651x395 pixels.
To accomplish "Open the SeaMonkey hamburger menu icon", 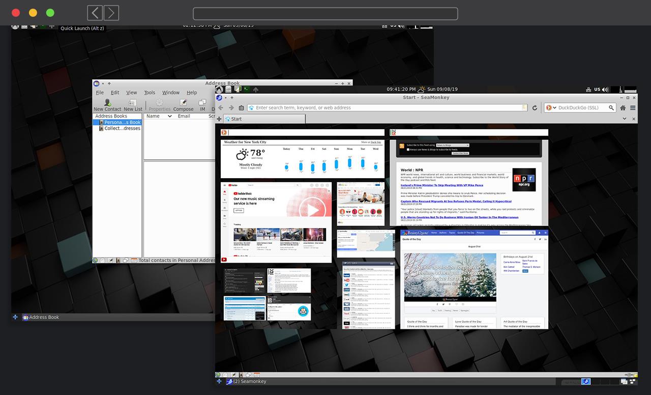I will [633, 108].
